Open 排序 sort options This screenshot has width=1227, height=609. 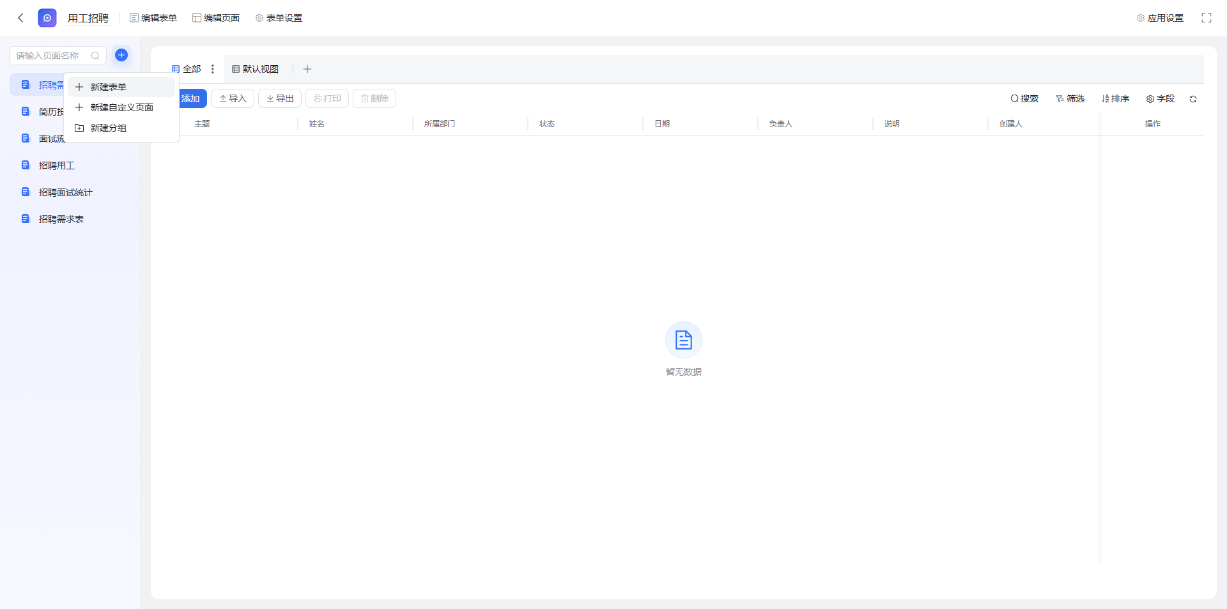pos(1116,98)
